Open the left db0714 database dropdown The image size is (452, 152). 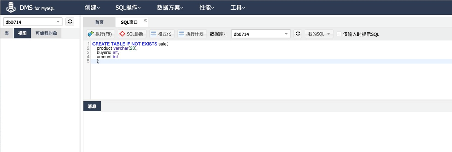(x=33, y=22)
